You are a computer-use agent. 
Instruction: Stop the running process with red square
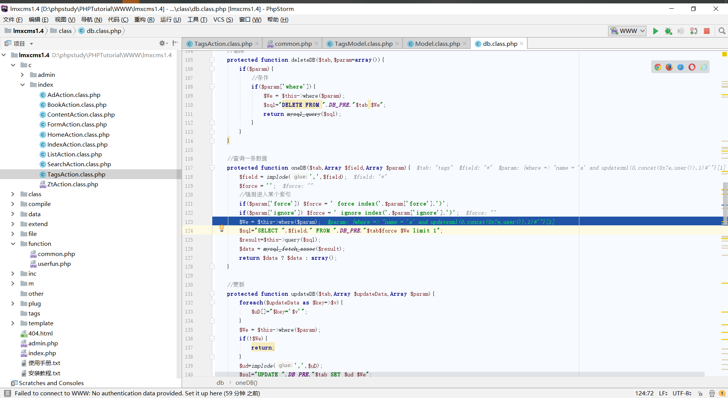coord(707,31)
